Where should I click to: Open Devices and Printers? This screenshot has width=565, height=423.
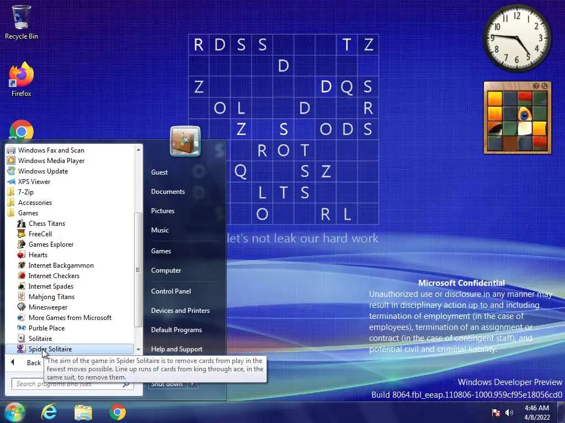coord(180,311)
